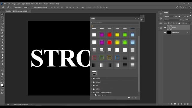Image resolution: width=192 pixels, height=108 pixels.
Task: Open the Image menu
Action: pyautogui.click(x=13, y=4)
